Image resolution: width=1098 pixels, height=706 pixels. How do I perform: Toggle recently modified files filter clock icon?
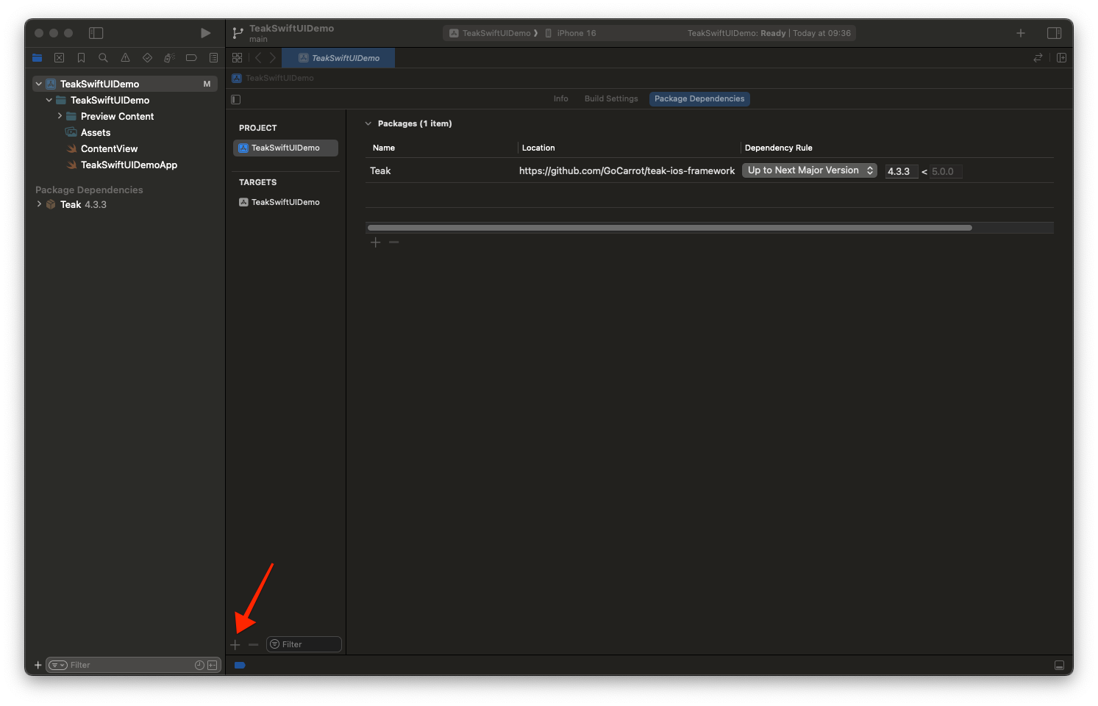pos(199,666)
